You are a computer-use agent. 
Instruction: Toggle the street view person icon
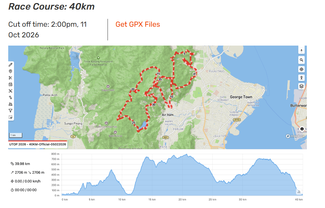pyautogui.click(x=301, y=78)
